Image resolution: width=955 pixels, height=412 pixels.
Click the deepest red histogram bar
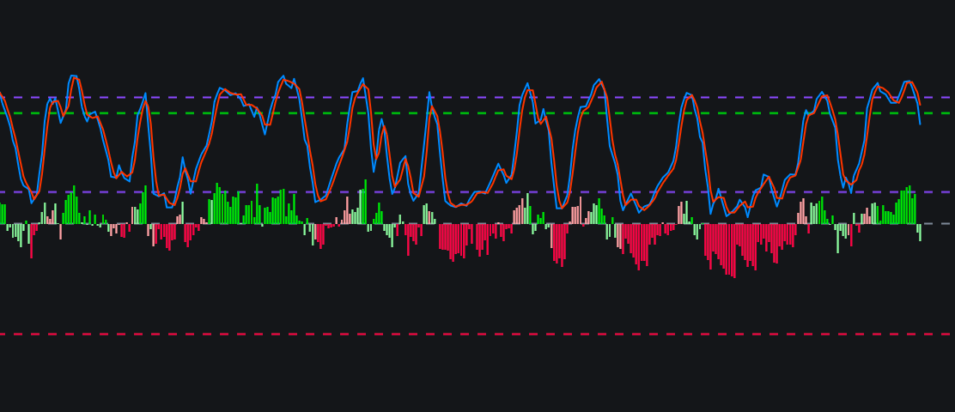coord(734,251)
